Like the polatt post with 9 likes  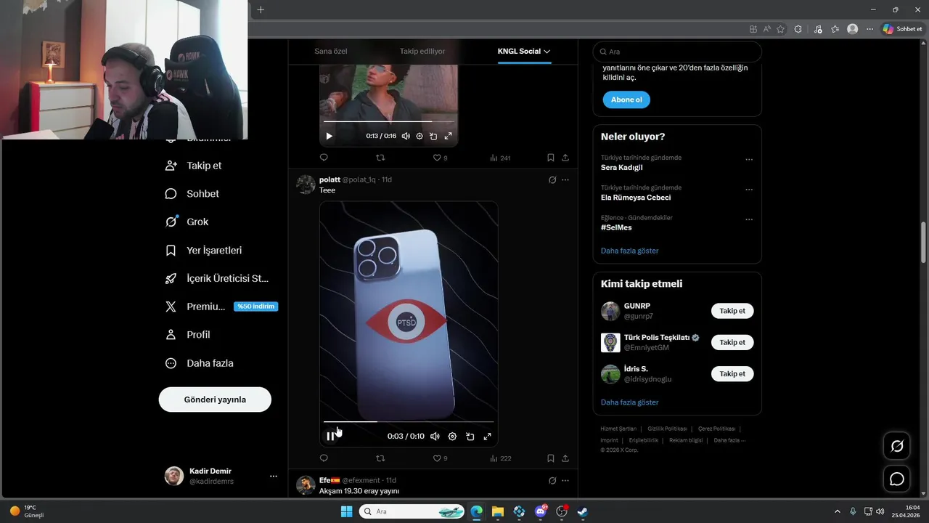(440, 458)
